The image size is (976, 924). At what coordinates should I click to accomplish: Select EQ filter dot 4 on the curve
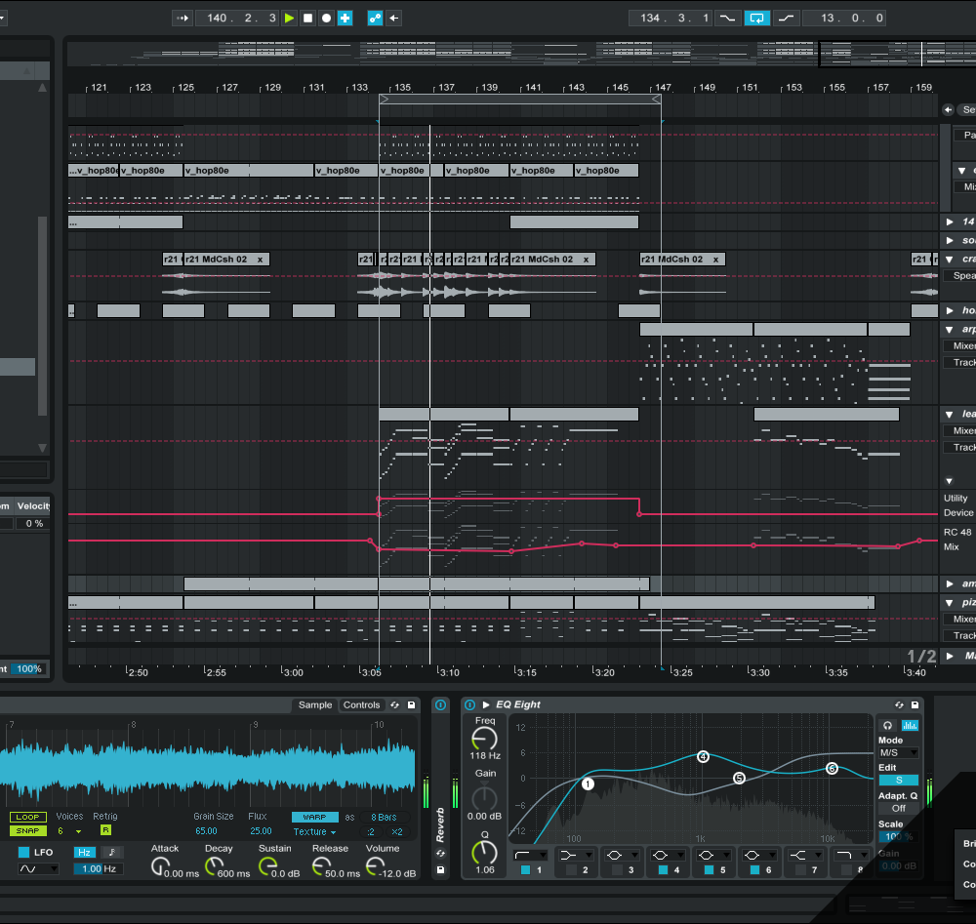click(703, 756)
